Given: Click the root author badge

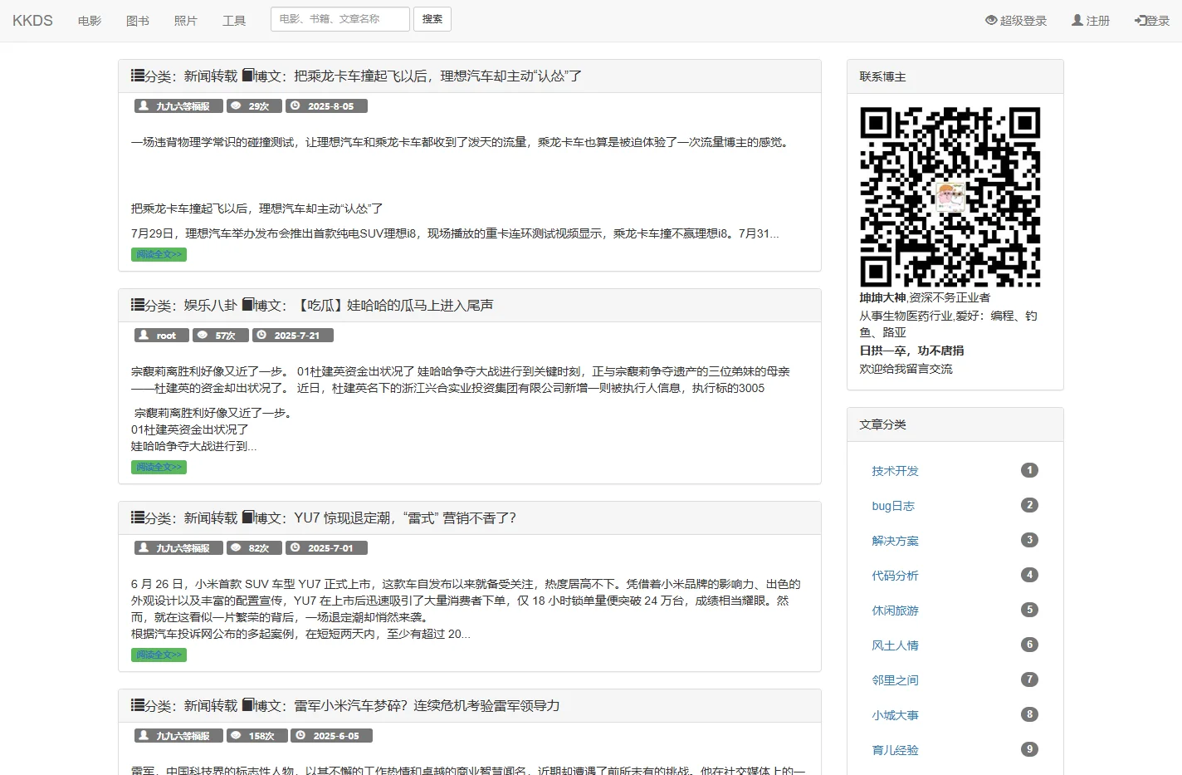Looking at the screenshot, I should click(162, 336).
